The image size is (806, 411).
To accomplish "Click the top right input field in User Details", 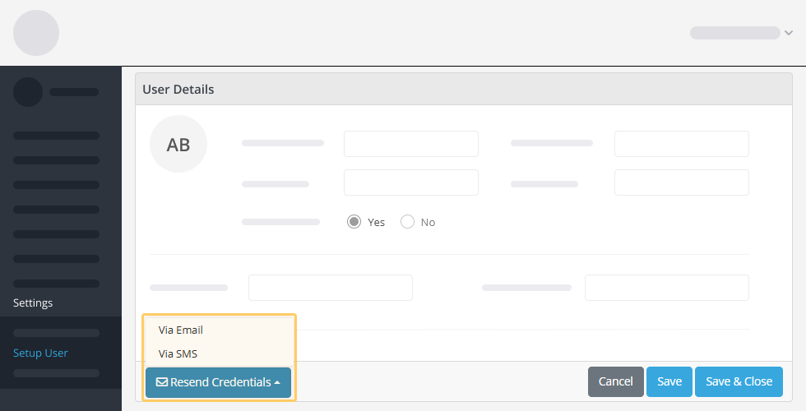I will pyautogui.click(x=682, y=144).
